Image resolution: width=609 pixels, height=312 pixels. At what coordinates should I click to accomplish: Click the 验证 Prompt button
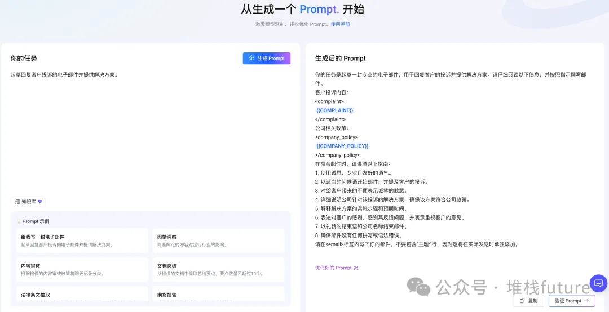click(x=572, y=301)
